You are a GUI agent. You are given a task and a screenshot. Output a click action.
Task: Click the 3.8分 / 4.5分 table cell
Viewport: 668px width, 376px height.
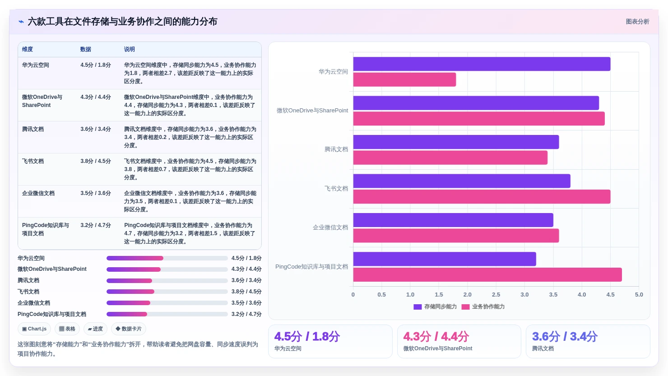click(x=96, y=161)
